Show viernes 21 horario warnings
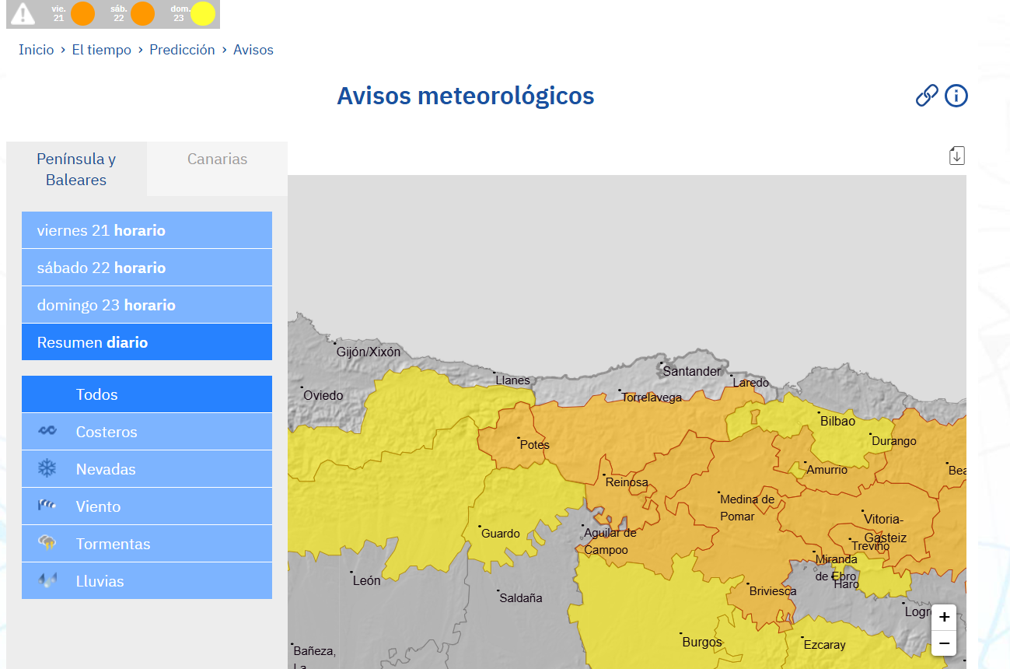The image size is (1010, 669). (146, 230)
